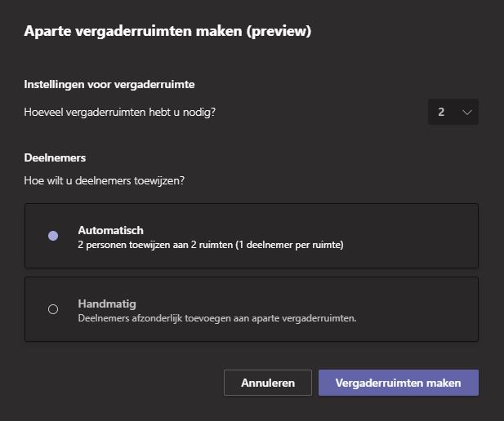Click the Handmatig label text
504x421 pixels.
tap(107, 304)
